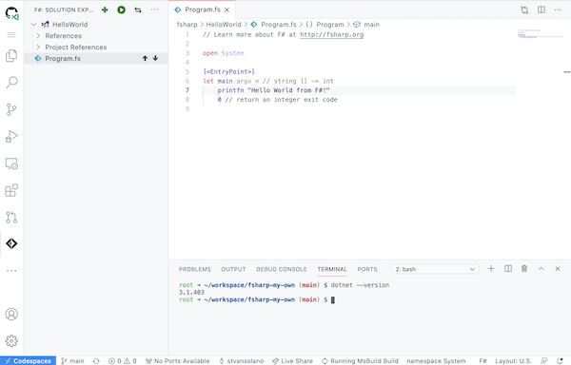Maximize the panel with up chevron

pyautogui.click(x=541, y=269)
